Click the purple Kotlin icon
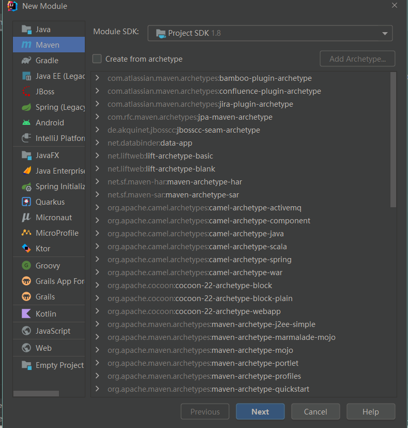 [x=26, y=313]
